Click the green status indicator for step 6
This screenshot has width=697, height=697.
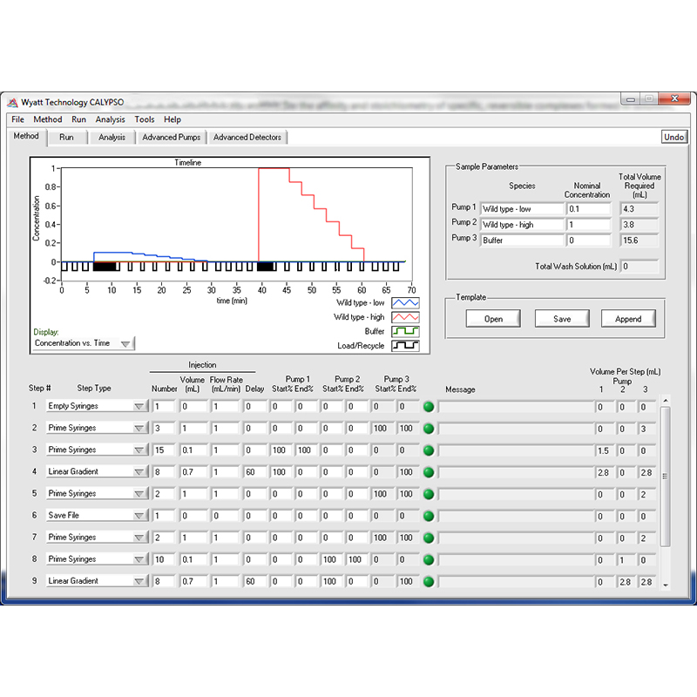(x=429, y=516)
